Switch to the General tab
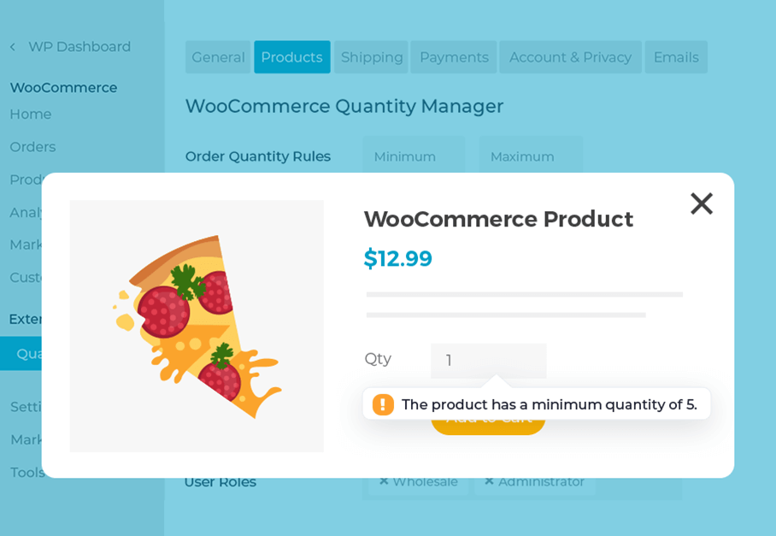This screenshot has width=776, height=536. (x=218, y=57)
